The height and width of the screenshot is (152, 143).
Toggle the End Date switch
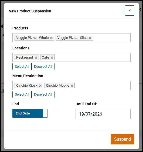30,113
